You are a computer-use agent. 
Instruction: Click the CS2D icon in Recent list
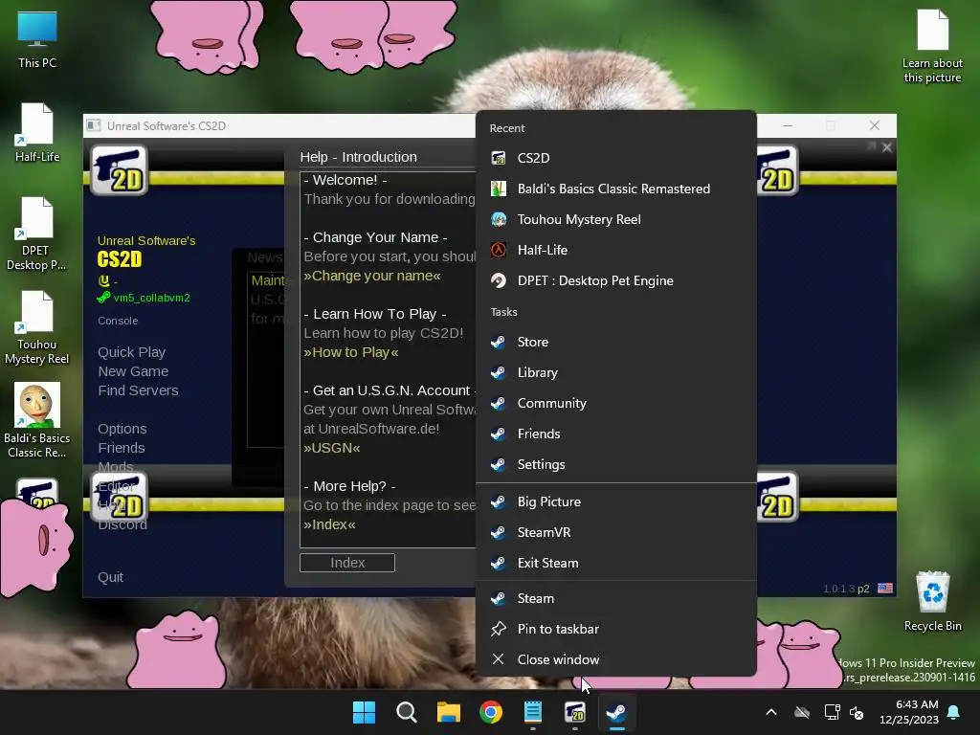pos(498,158)
